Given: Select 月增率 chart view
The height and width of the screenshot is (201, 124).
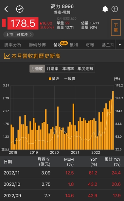Looking at the screenshot, I should coord(53,69).
